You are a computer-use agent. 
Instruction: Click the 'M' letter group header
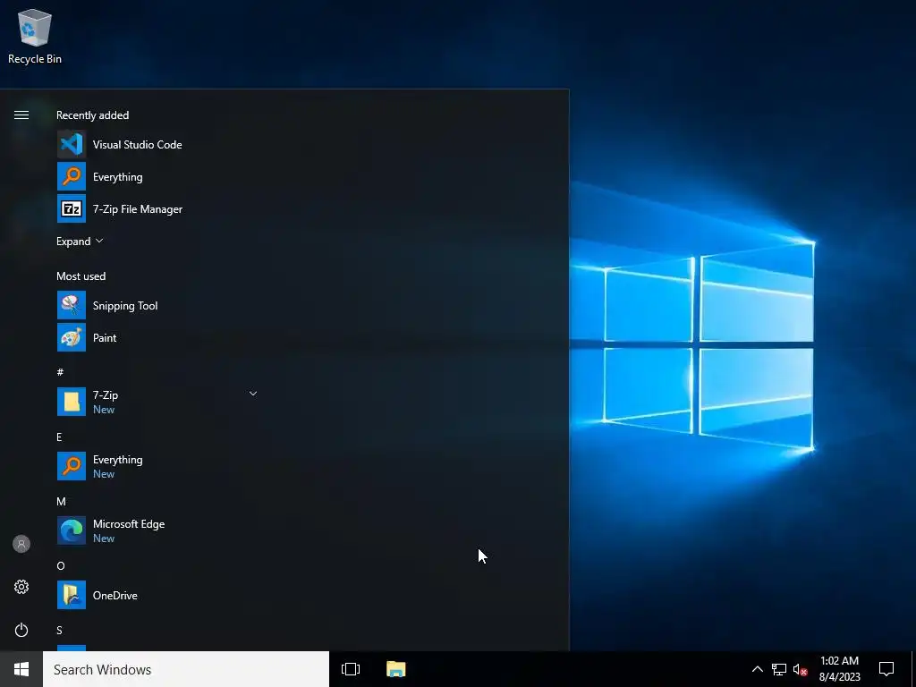coord(61,501)
